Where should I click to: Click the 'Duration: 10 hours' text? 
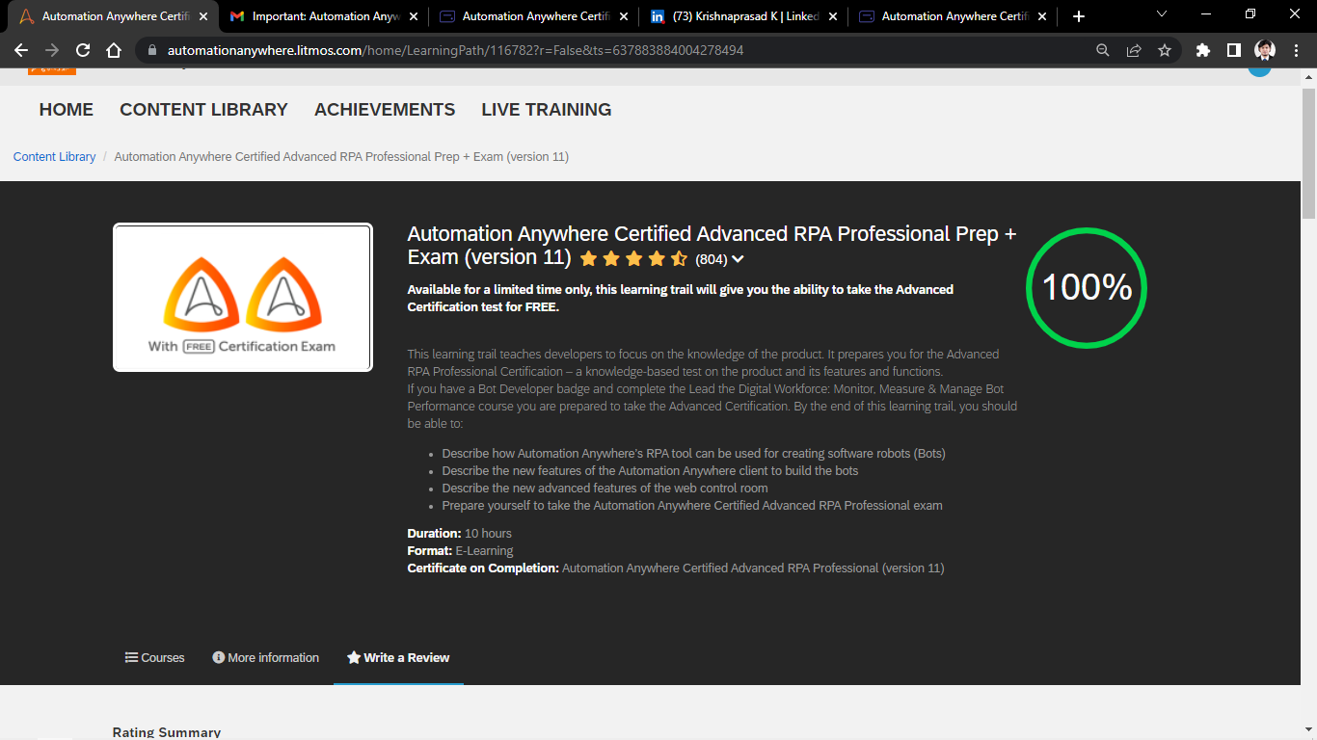pyautogui.click(x=460, y=534)
